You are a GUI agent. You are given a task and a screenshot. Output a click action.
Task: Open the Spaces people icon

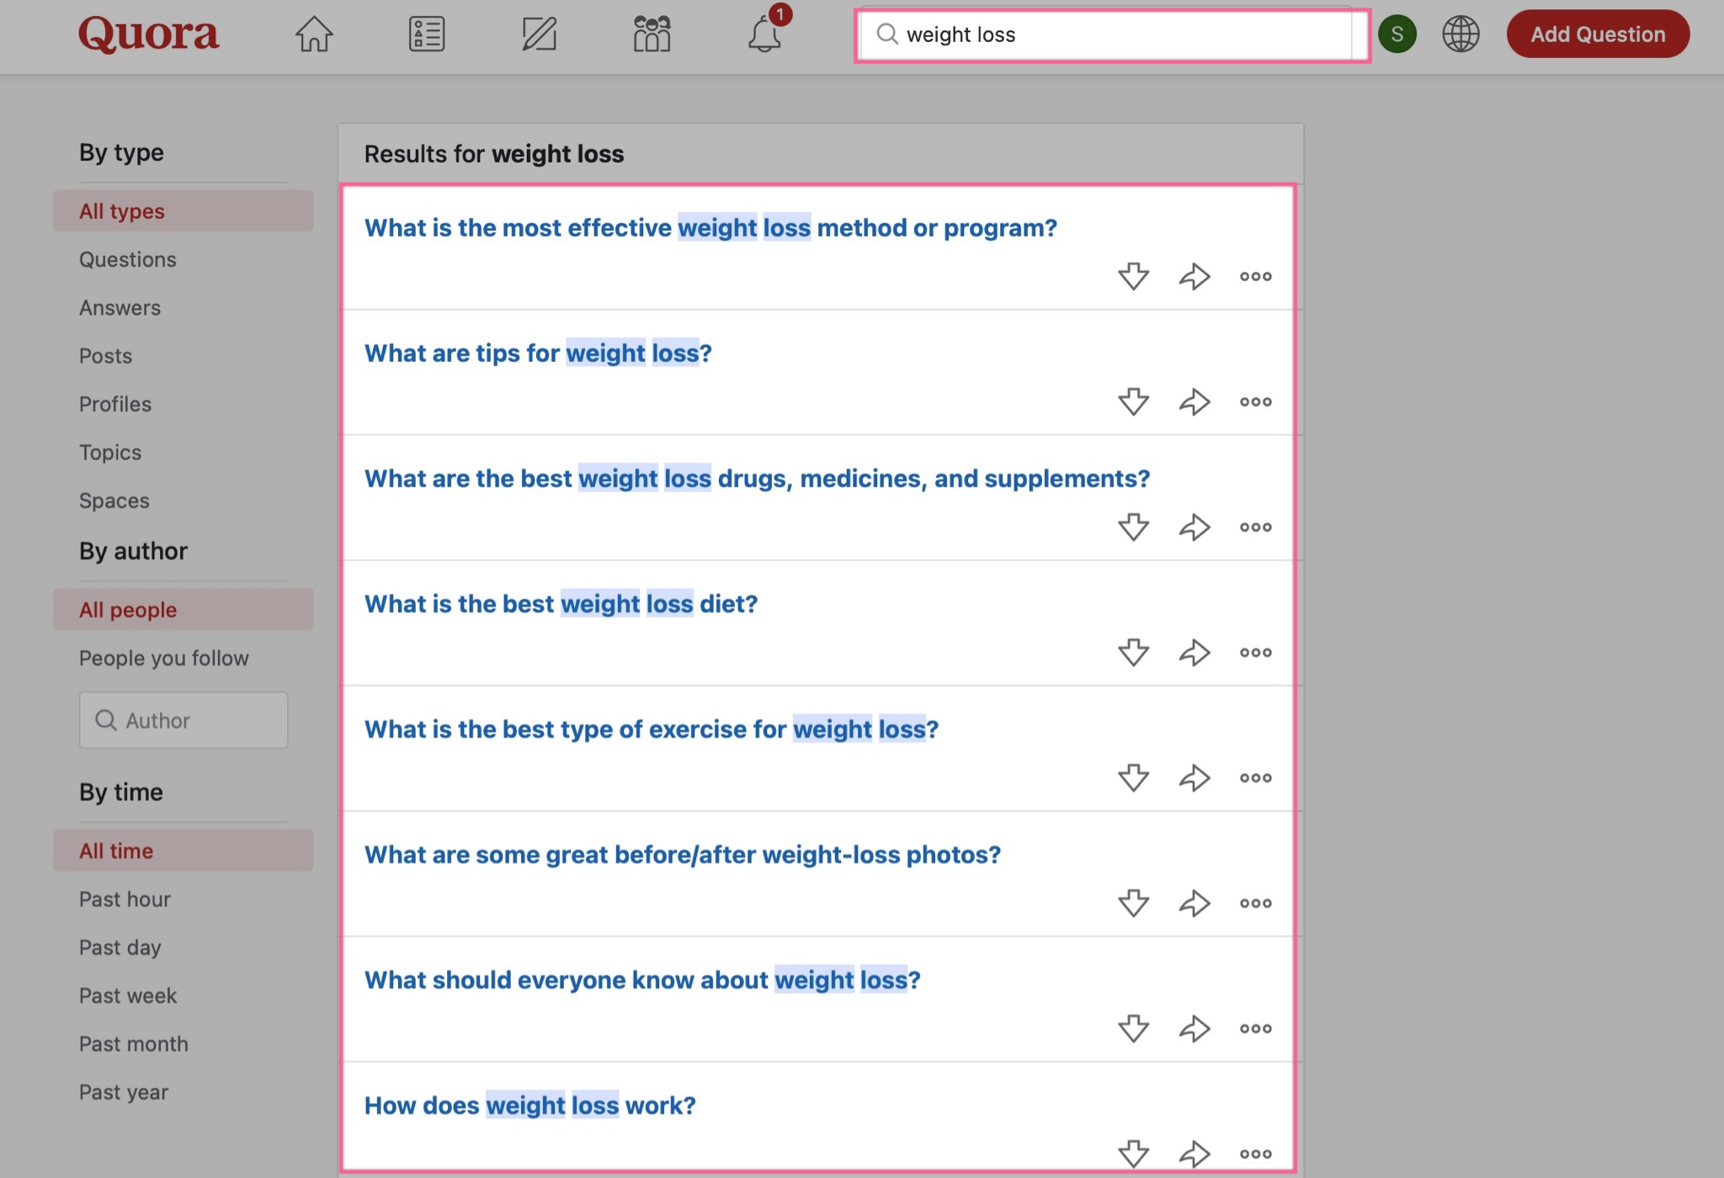coord(652,34)
